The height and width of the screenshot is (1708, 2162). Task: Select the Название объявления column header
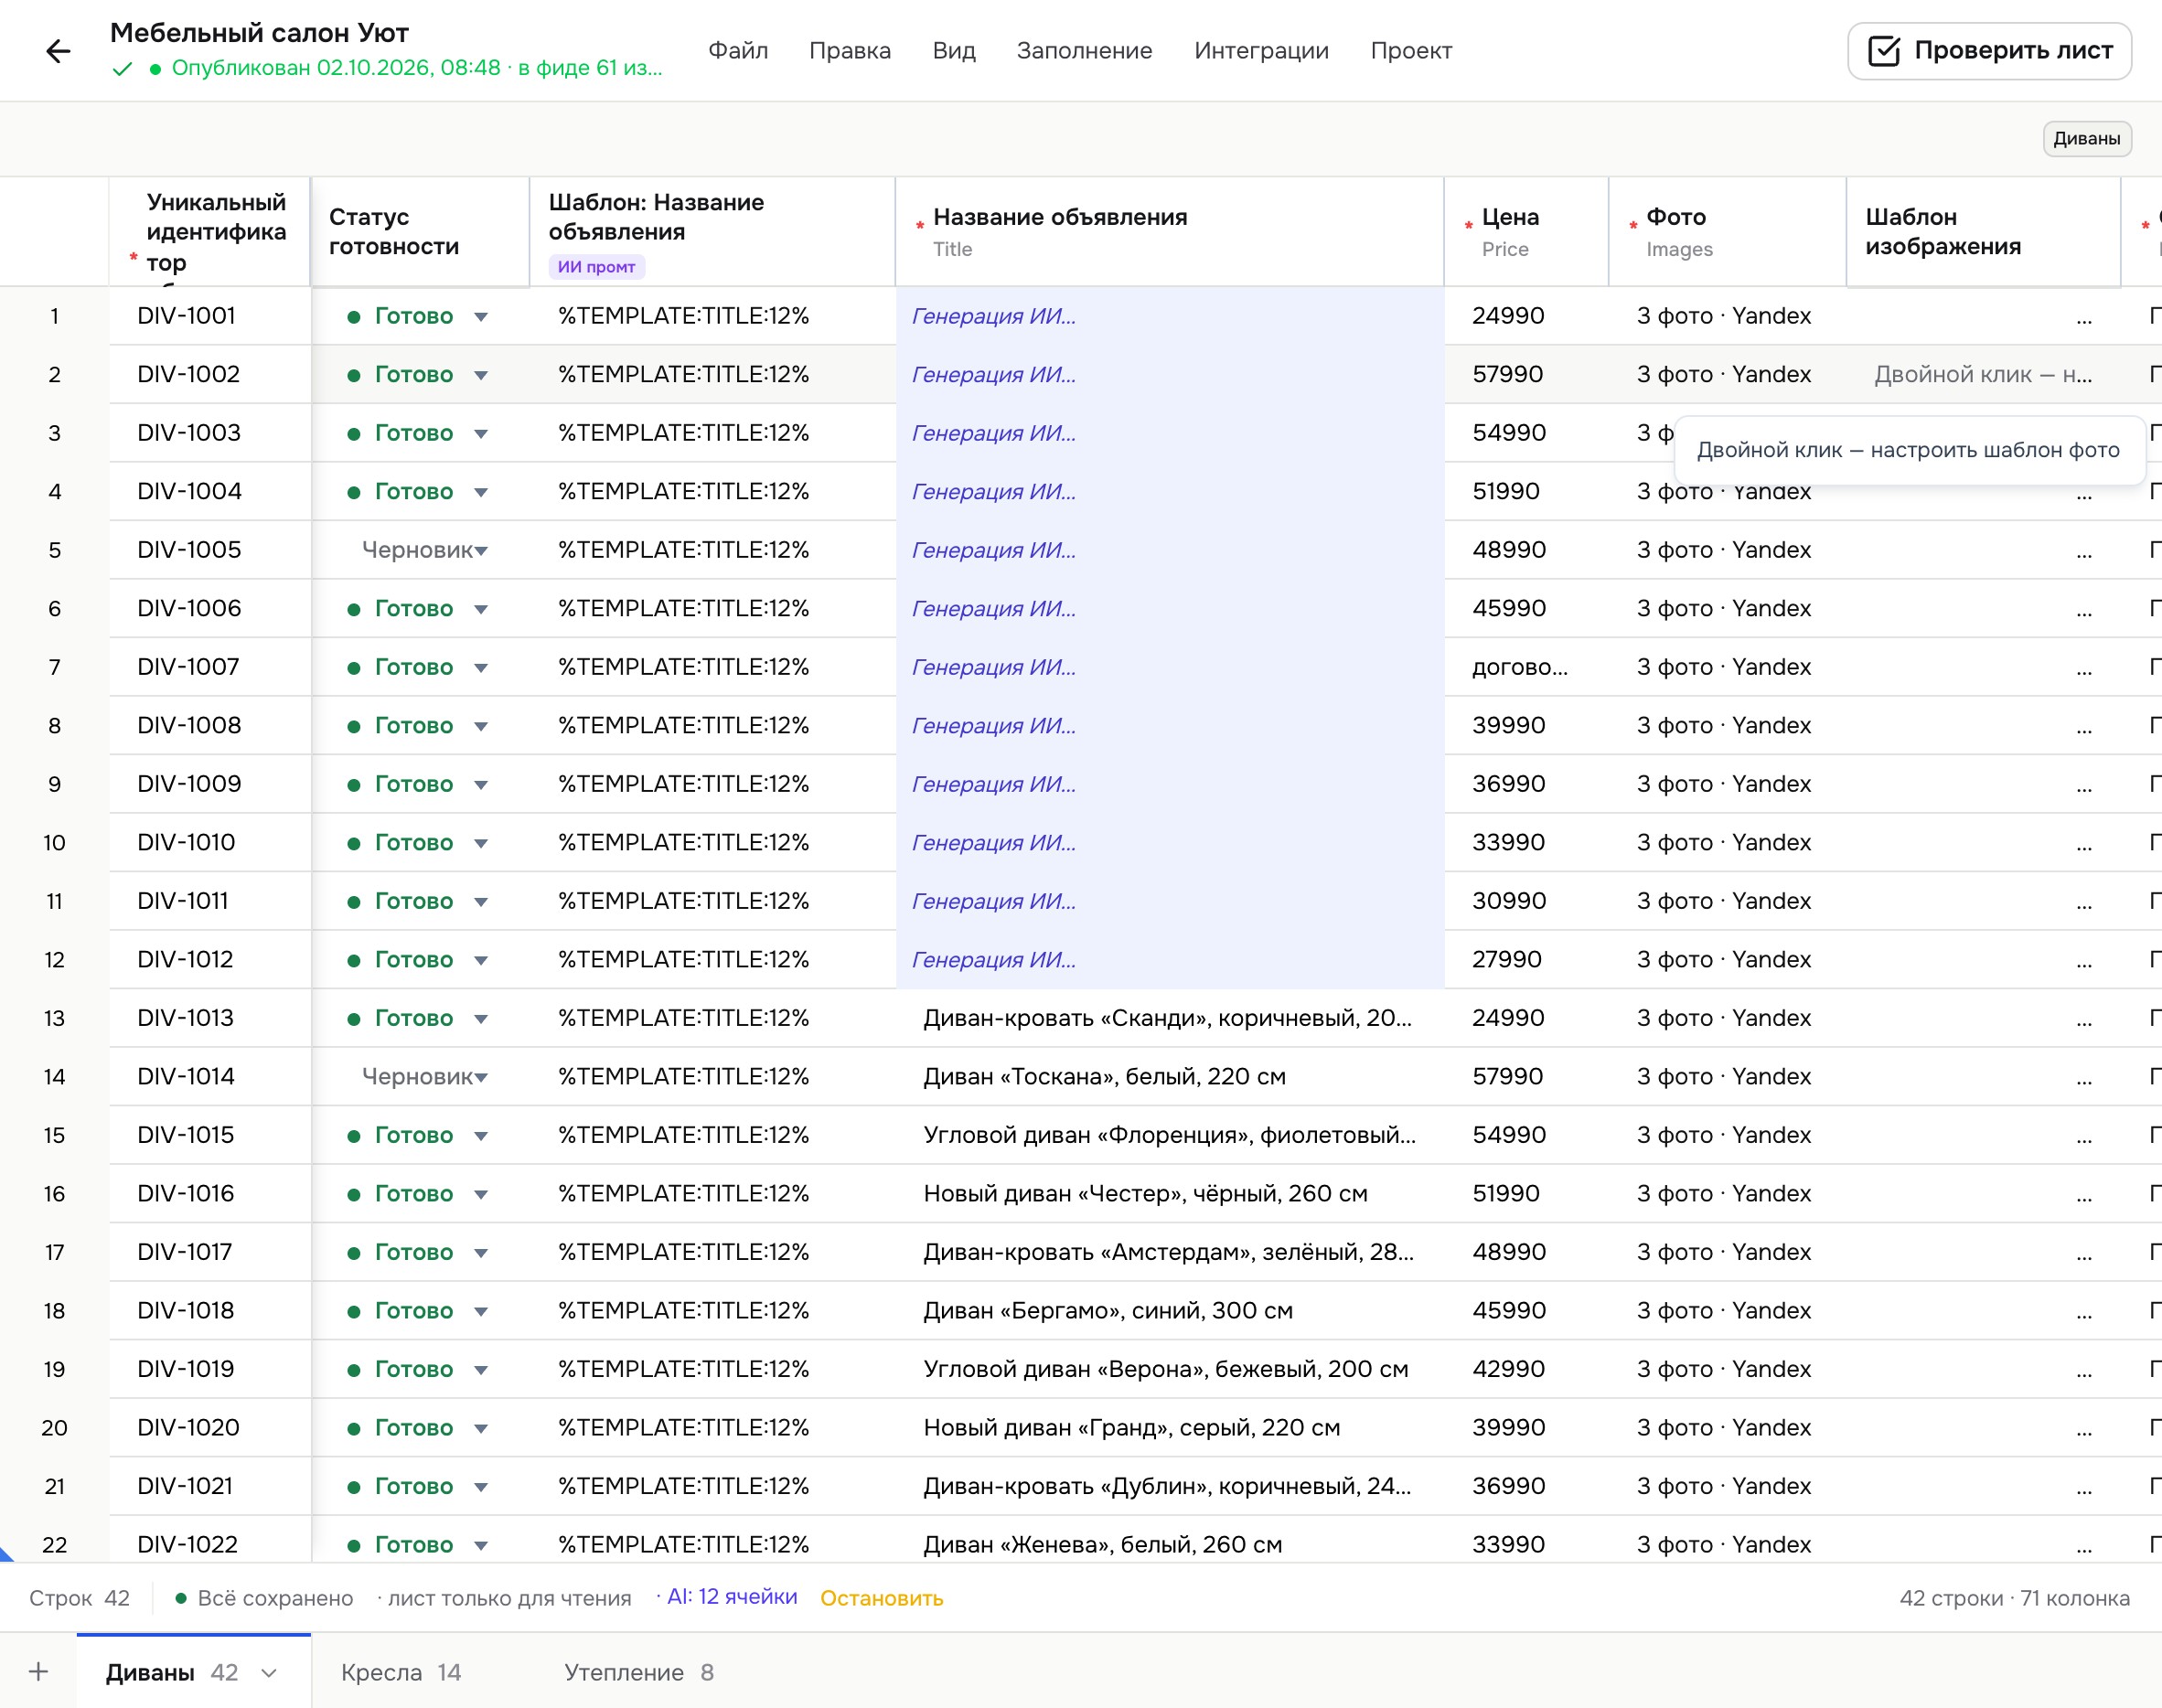(x=1169, y=232)
